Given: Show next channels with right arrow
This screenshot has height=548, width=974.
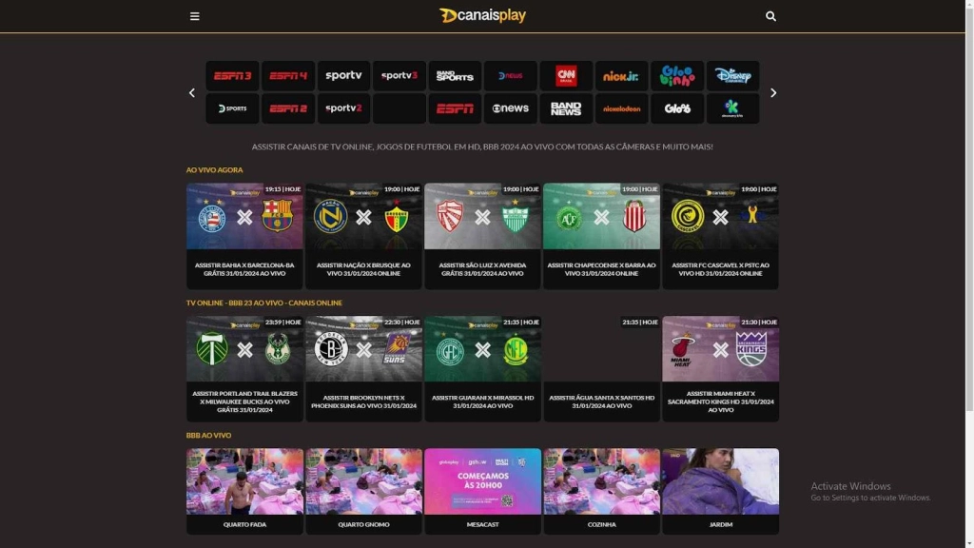Looking at the screenshot, I should (x=773, y=92).
